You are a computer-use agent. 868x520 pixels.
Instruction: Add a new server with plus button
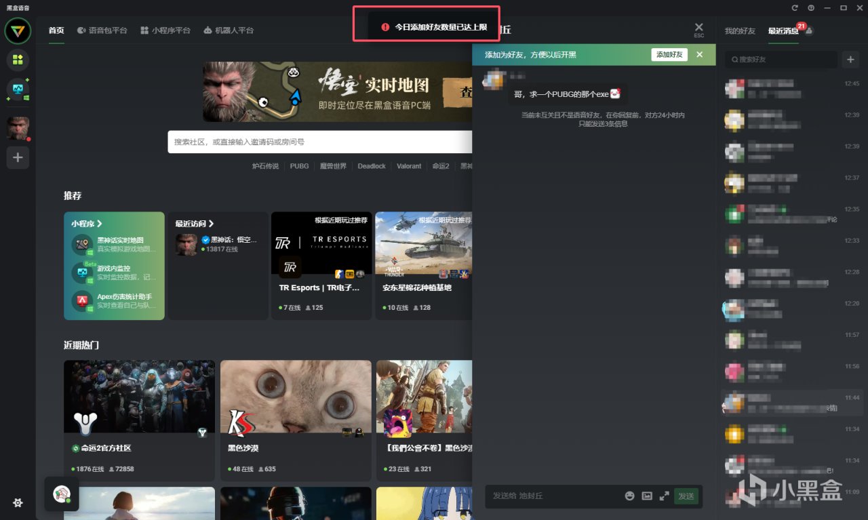(18, 158)
